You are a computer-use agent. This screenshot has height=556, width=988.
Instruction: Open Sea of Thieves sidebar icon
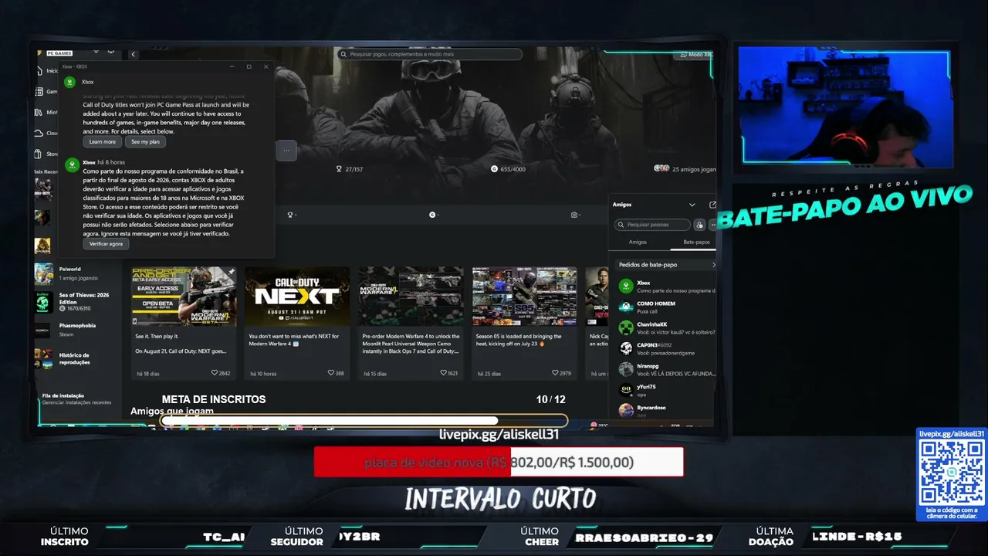[44, 302]
